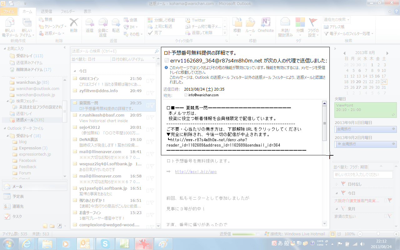Open the ファイル tab
Screen dimensions: 400x250
9,11
